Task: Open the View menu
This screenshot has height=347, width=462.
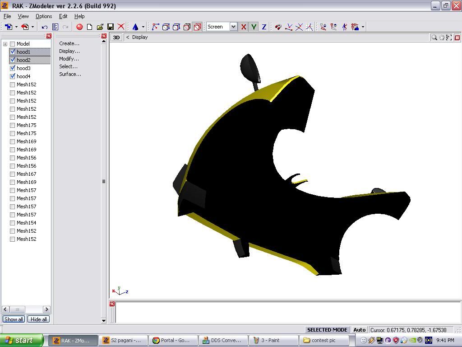Action: [23, 16]
